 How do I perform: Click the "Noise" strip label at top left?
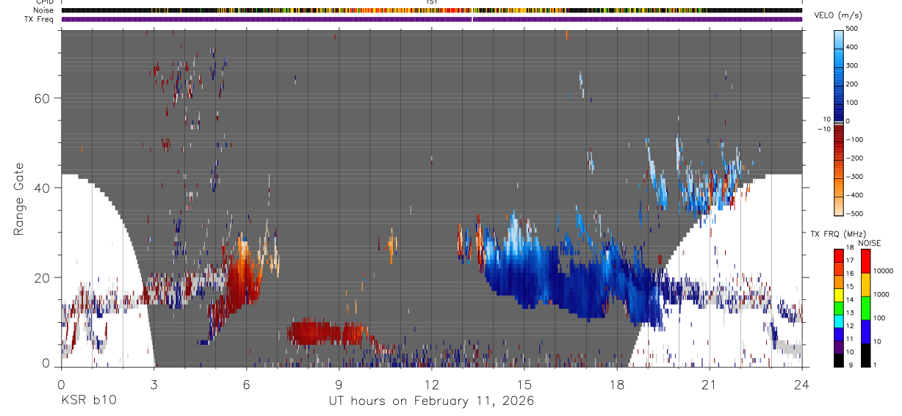(44, 10)
